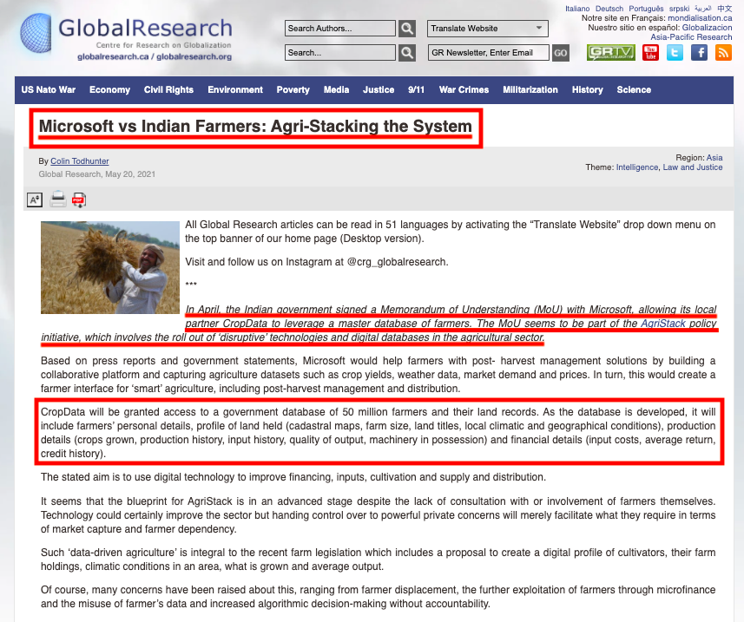Click the farmer holding wheat image
Screen dimensions: 744x622
[110, 267]
